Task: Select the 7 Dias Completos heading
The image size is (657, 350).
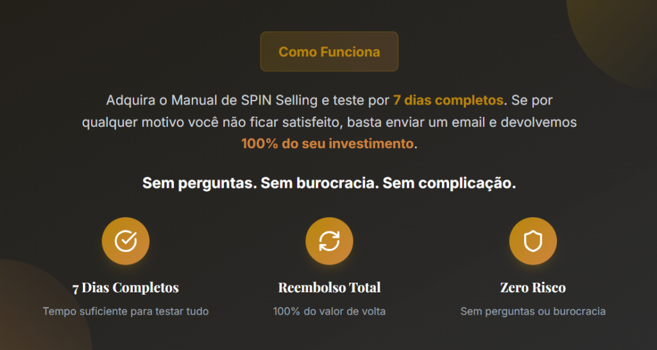Action: 126,287
